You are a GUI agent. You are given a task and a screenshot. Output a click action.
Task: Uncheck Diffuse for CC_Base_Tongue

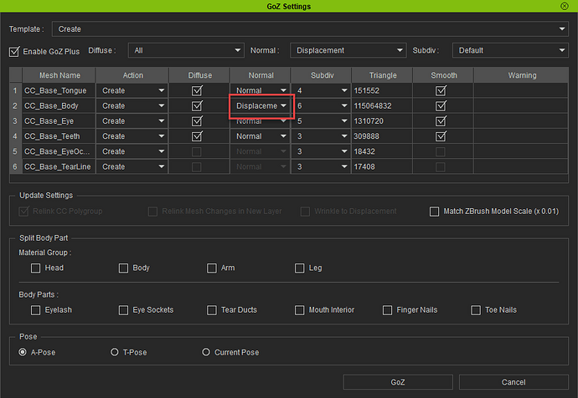click(197, 90)
